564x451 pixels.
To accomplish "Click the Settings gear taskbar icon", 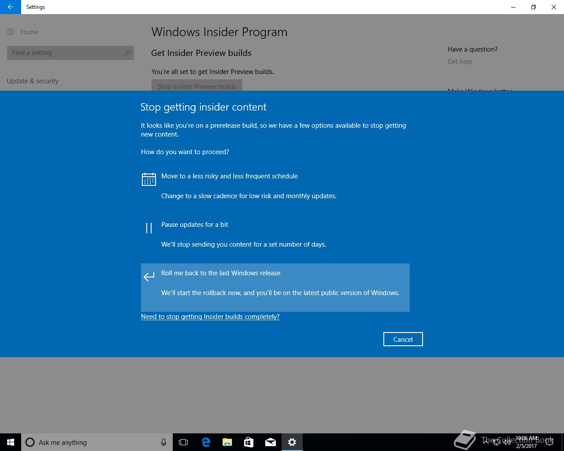I will [x=292, y=442].
